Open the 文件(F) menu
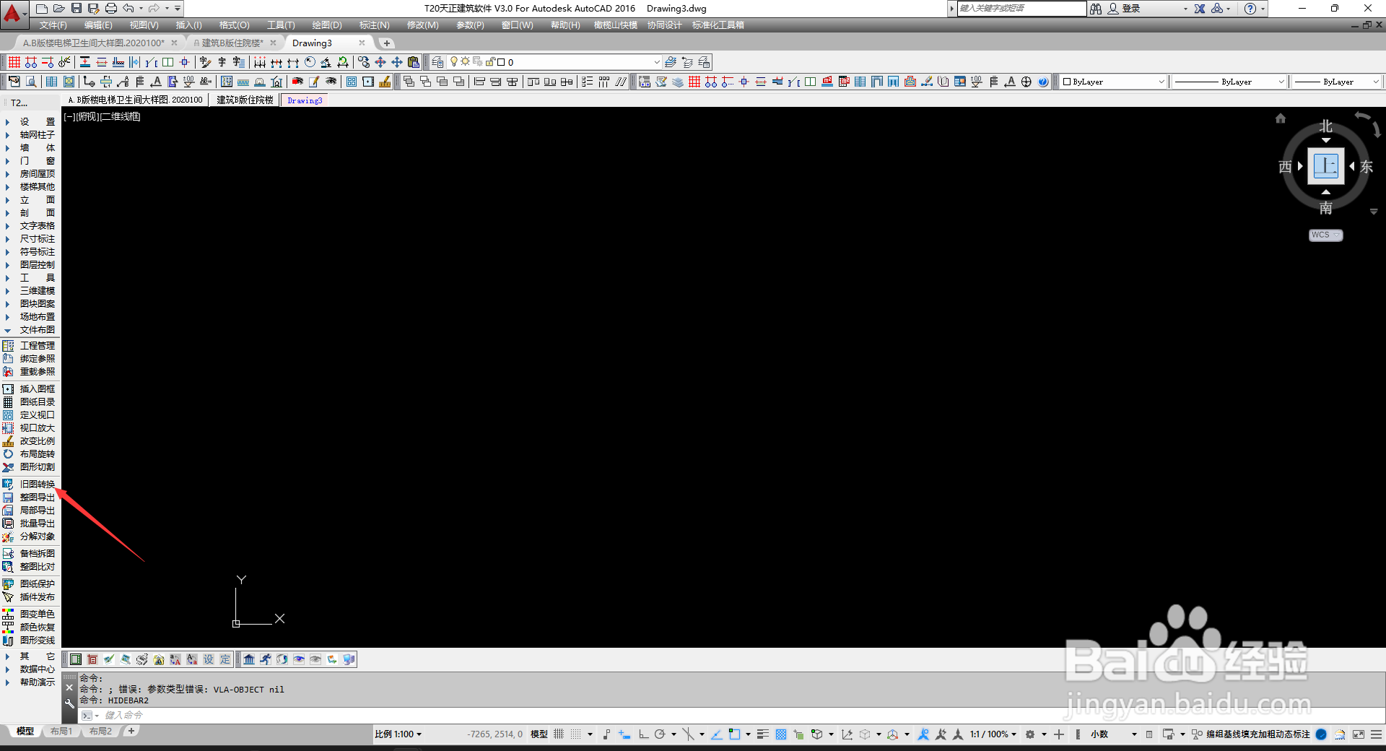Image resolution: width=1386 pixels, height=751 pixels. pos(53,25)
